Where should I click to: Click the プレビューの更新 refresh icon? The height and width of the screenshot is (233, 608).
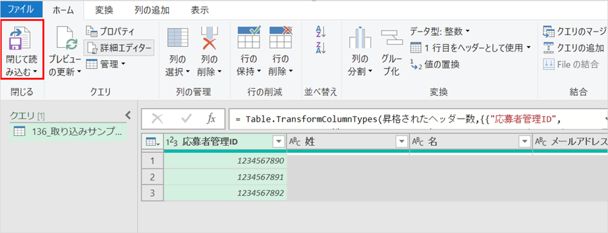(x=66, y=38)
